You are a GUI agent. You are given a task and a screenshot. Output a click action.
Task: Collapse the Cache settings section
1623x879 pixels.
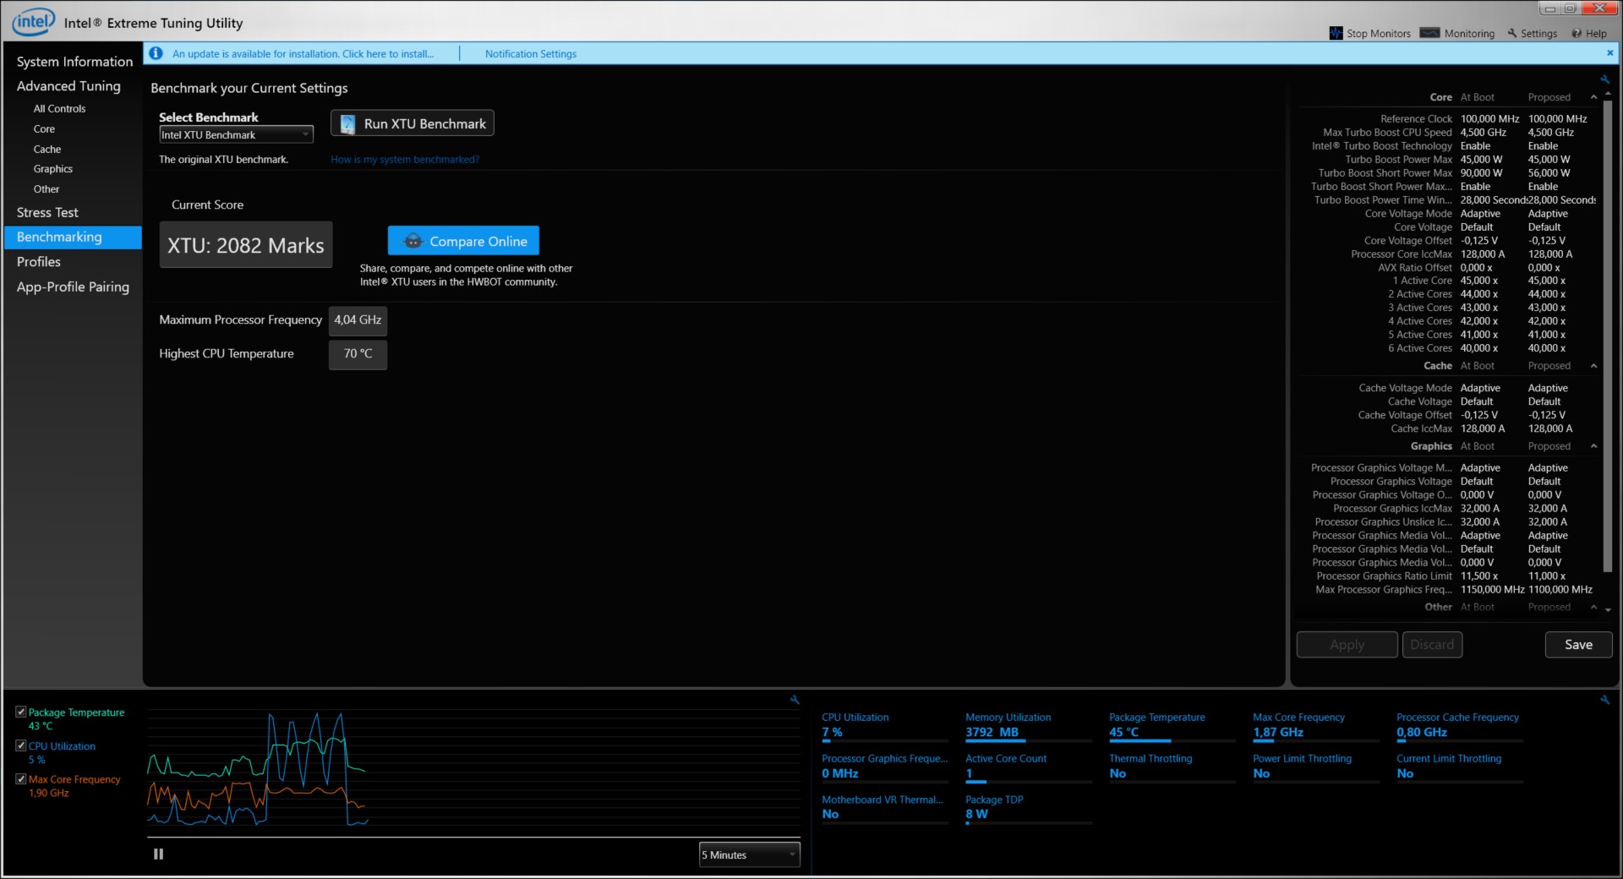[x=1593, y=366]
